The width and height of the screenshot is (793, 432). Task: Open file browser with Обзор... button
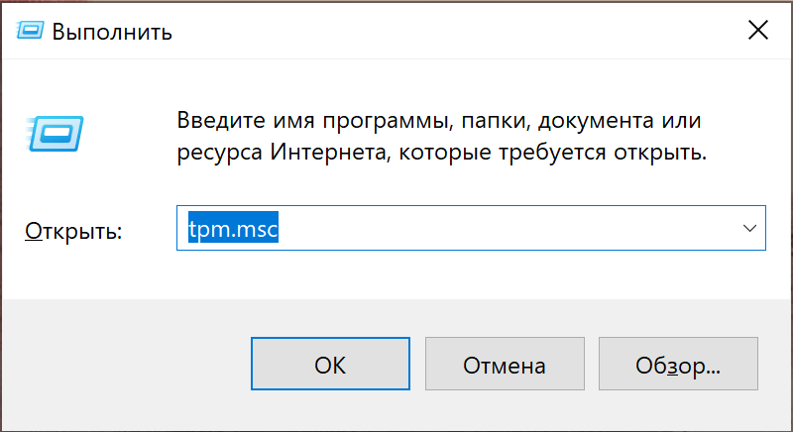click(x=678, y=366)
